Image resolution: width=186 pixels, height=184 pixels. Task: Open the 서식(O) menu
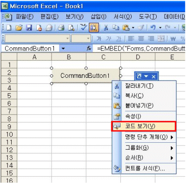coord(123,17)
